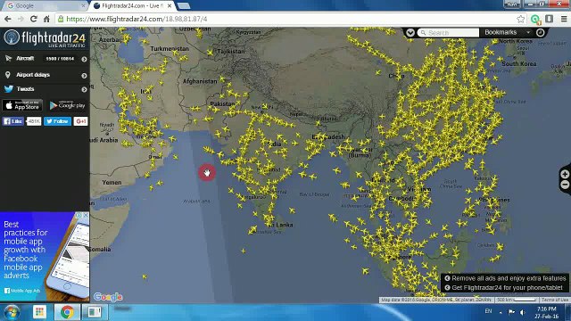Click the Aircraft plane icon in sidebar
This screenshot has height=321, width=571.
click(8, 58)
